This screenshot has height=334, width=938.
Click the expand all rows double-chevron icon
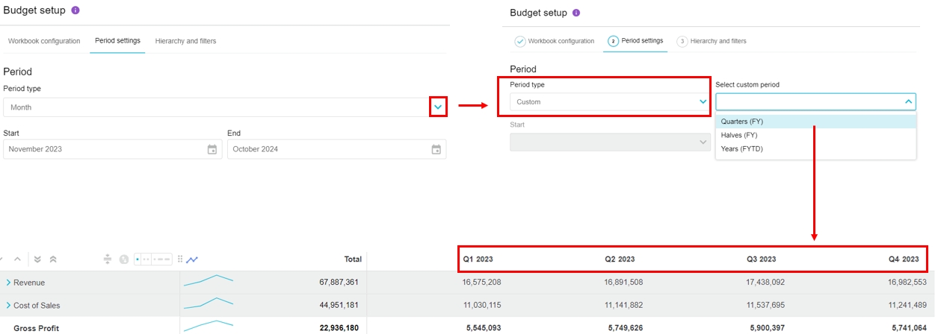[38, 259]
